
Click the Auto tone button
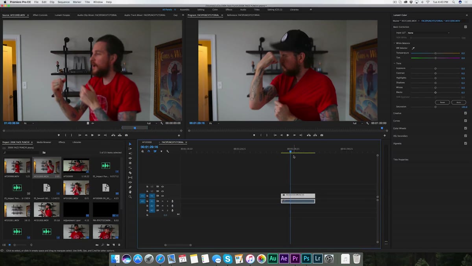point(459,102)
